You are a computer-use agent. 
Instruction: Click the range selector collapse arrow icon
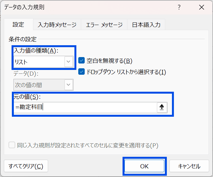coord(162,107)
